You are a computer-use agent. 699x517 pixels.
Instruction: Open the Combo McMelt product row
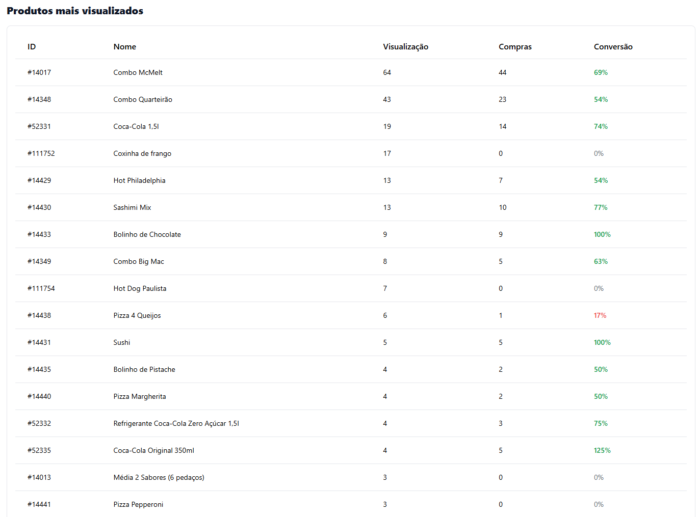click(138, 72)
